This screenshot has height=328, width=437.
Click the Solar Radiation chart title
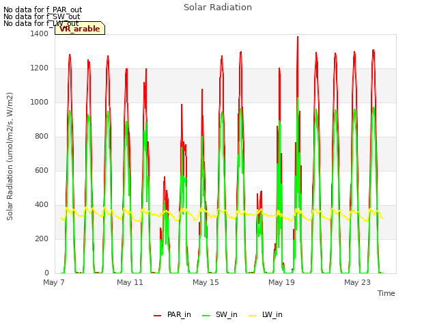pos(218,8)
